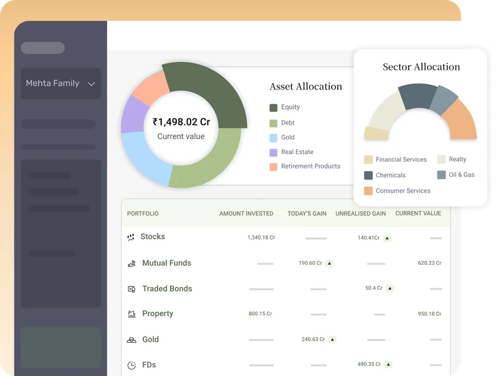The width and height of the screenshot is (499, 376).
Task: Sort by the UNREALISED GAIN column header
Action: [361, 213]
